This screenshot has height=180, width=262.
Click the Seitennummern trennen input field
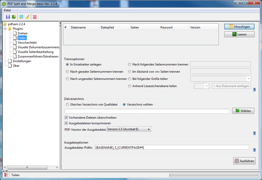(220, 64)
